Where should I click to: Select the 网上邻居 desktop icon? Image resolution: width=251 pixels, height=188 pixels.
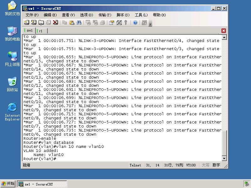pyautogui.click(x=12, y=59)
